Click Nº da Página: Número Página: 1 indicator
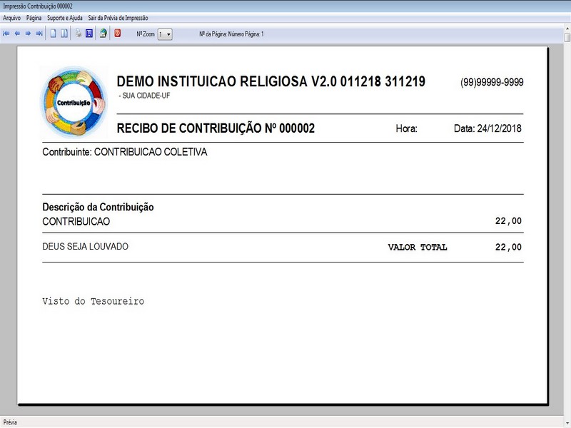The width and height of the screenshot is (571, 428). click(x=231, y=34)
